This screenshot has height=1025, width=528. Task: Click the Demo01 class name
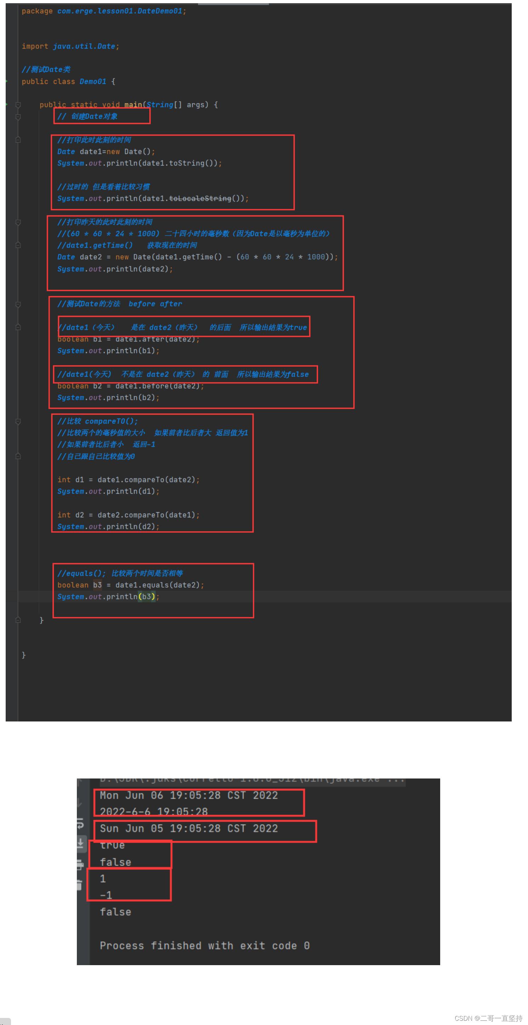click(93, 81)
